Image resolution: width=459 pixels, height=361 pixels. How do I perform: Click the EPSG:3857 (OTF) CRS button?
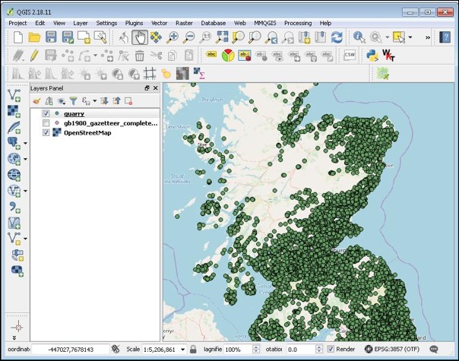click(x=392, y=349)
